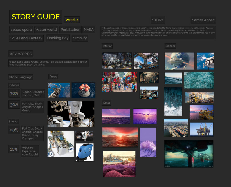Screen dimensions: 231x187
Task: Select the Color section label
Action: (106, 103)
